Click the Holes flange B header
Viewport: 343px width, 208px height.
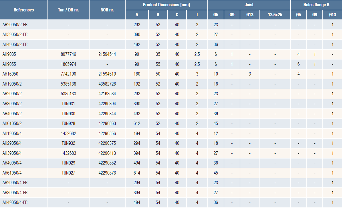(316, 5)
